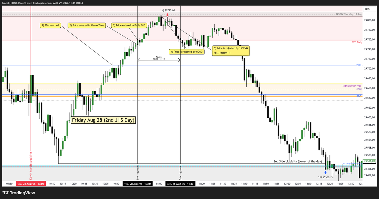Select the black 11:10 date label on time axis
Screen dimensions: 379x199
point(180,184)
